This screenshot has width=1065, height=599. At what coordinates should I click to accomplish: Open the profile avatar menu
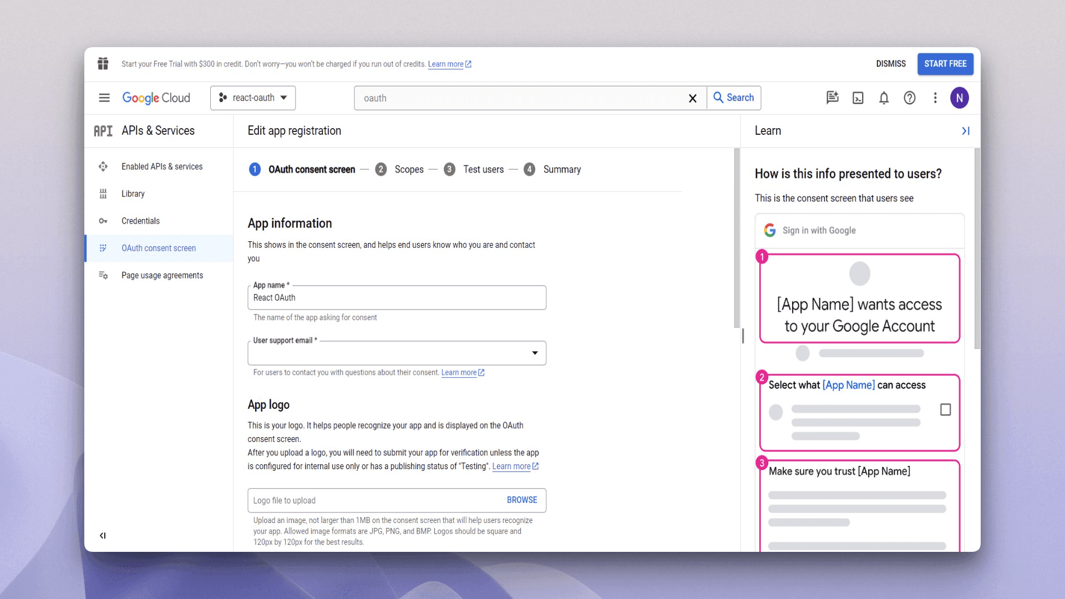[x=960, y=98]
